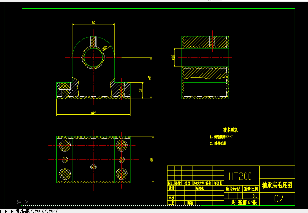Open the 布局1 layout tab
The height and width of the screenshot is (213, 308).
(x=35, y=211)
